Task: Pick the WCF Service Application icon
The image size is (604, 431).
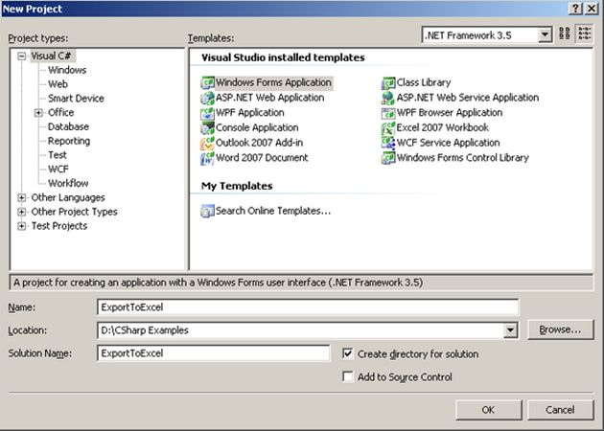Action: click(x=388, y=143)
